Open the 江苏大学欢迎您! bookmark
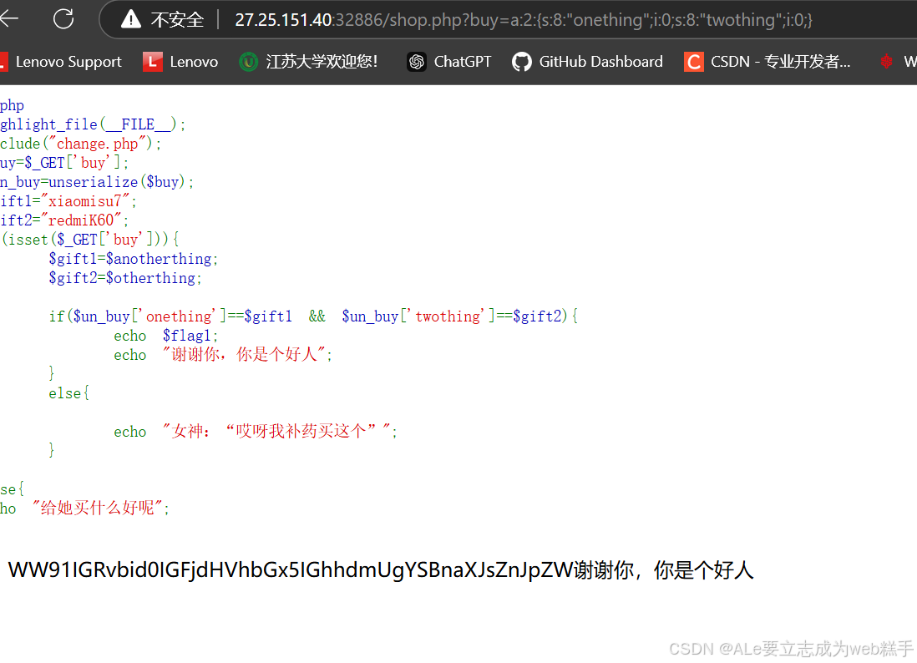 pos(308,62)
